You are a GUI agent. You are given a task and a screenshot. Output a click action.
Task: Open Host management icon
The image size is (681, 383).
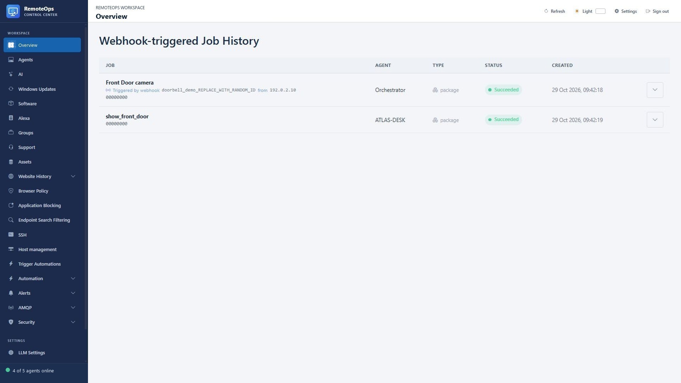pos(11,249)
